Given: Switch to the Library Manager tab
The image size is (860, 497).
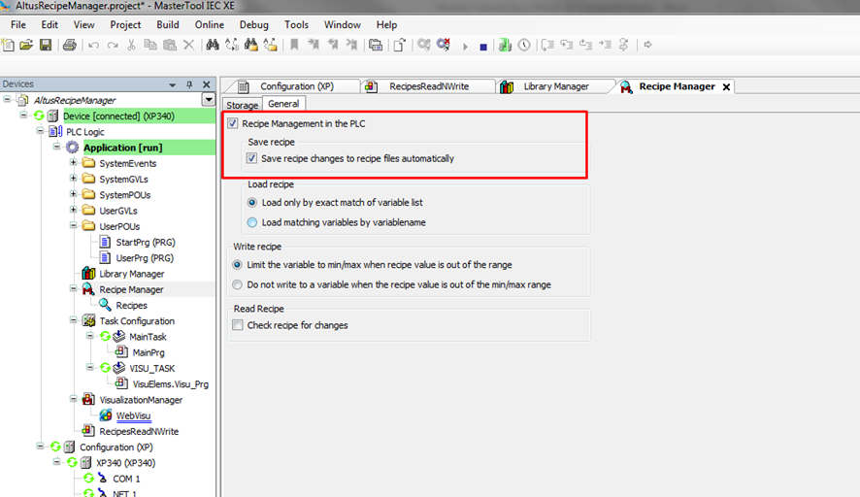Looking at the screenshot, I should click(x=555, y=86).
